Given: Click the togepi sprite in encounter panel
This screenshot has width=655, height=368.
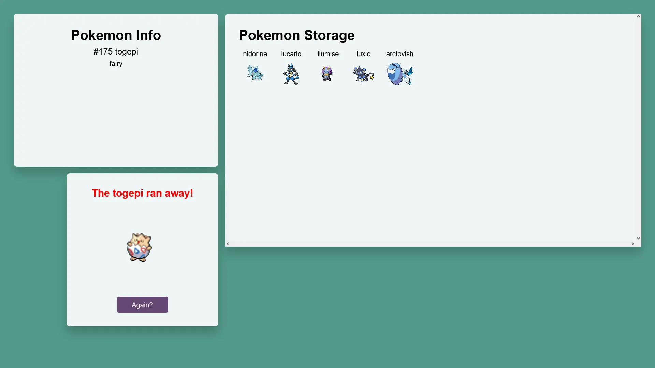Looking at the screenshot, I should (x=139, y=248).
